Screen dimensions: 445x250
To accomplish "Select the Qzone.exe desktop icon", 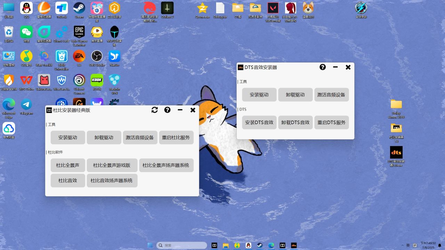I will pyautogui.click(x=202, y=10).
